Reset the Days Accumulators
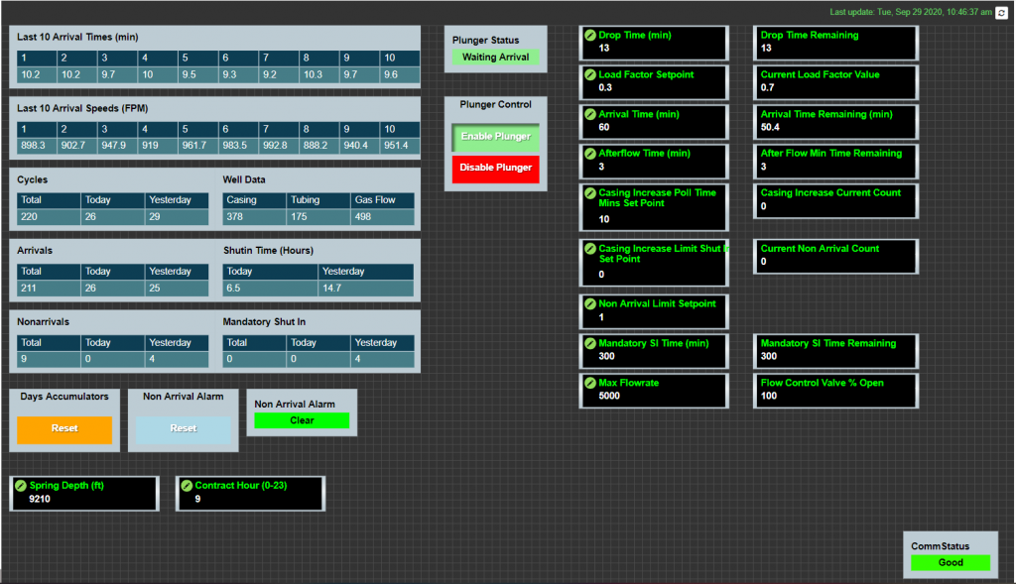Image resolution: width=1016 pixels, height=584 pixels. (64, 429)
